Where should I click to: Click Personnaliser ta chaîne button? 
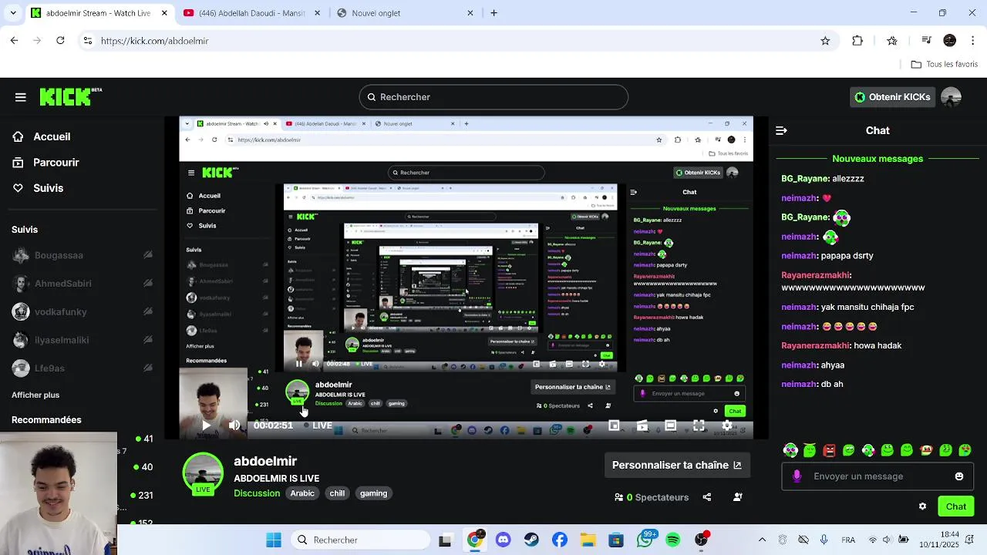click(x=676, y=465)
